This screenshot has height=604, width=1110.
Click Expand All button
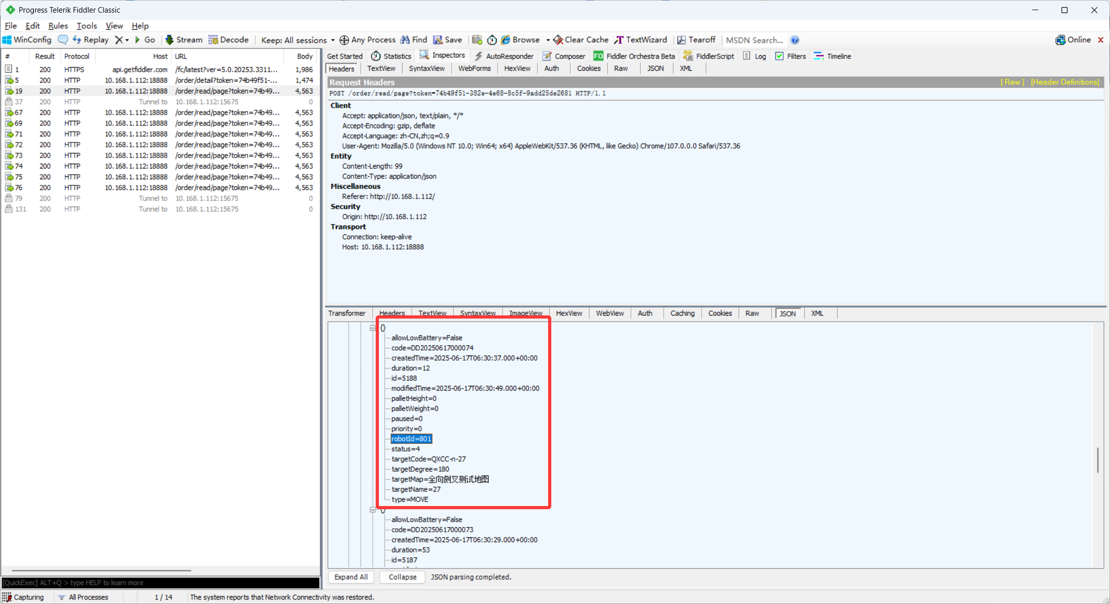click(x=351, y=577)
